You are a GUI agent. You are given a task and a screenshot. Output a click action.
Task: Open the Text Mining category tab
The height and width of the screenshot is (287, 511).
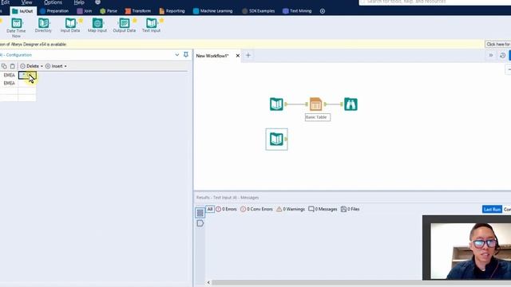[297, 11]
